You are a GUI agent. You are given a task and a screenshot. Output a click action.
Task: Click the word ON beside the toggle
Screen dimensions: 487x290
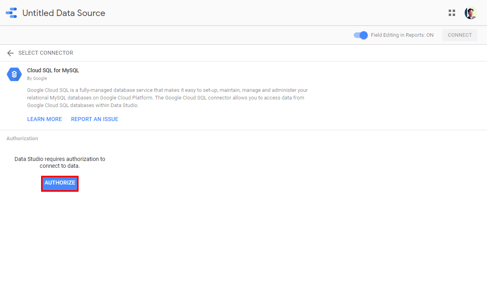point(430,35)
